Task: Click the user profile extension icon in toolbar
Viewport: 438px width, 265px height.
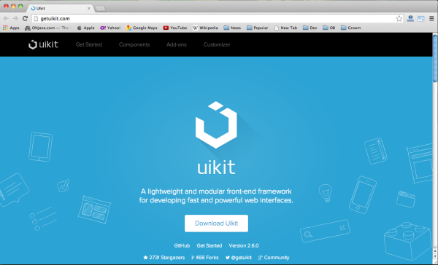Action: pos(410,18)
